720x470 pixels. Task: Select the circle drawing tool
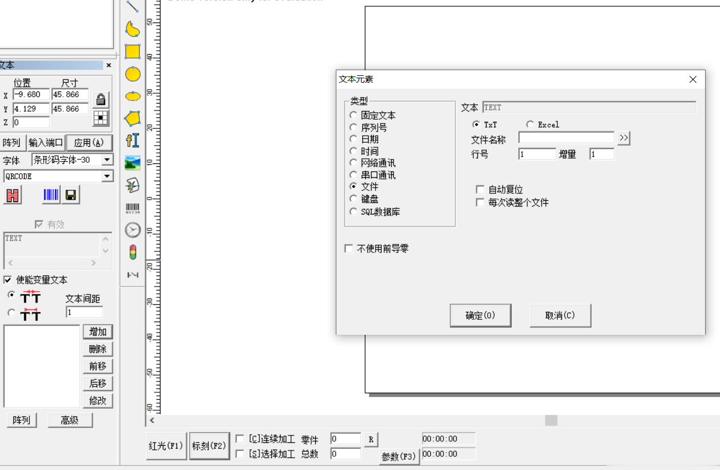pos(133,74)
